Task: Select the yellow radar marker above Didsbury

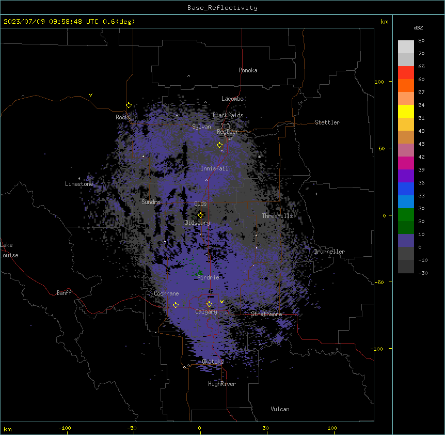Action: 200,215
